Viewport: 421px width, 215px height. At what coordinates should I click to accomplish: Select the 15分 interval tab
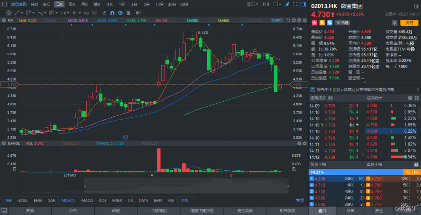point(160,4)
